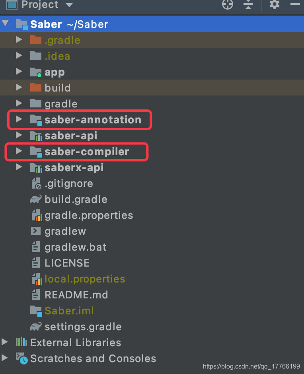Expand the app module folder
Viewport: 304px width, 374px height.
18,72
